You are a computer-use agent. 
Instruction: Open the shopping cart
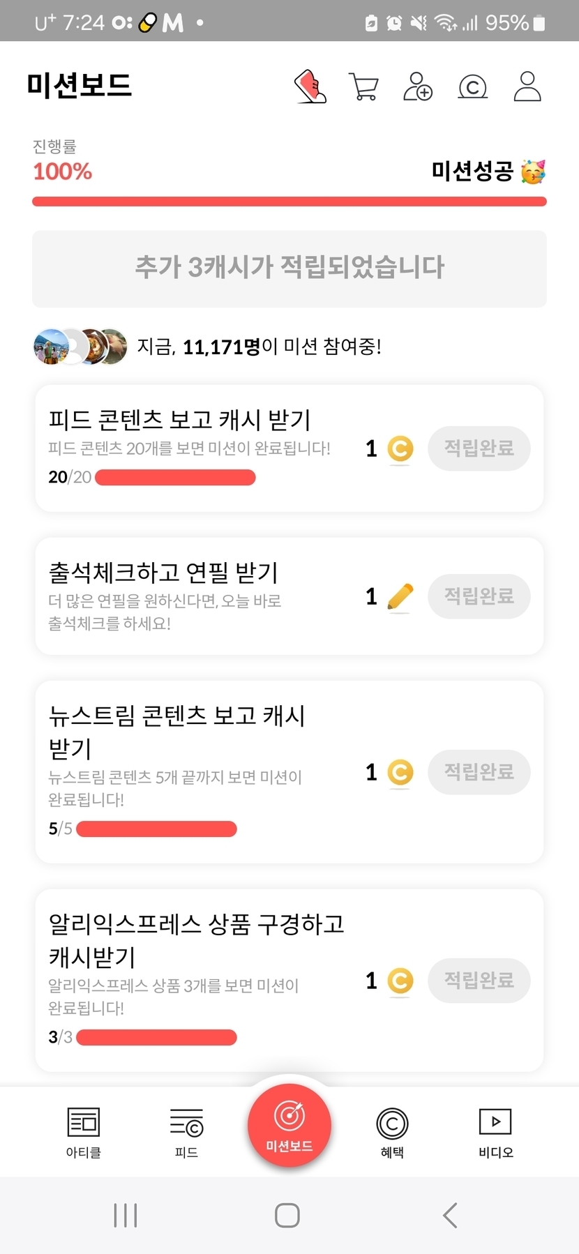click(363, 87)
